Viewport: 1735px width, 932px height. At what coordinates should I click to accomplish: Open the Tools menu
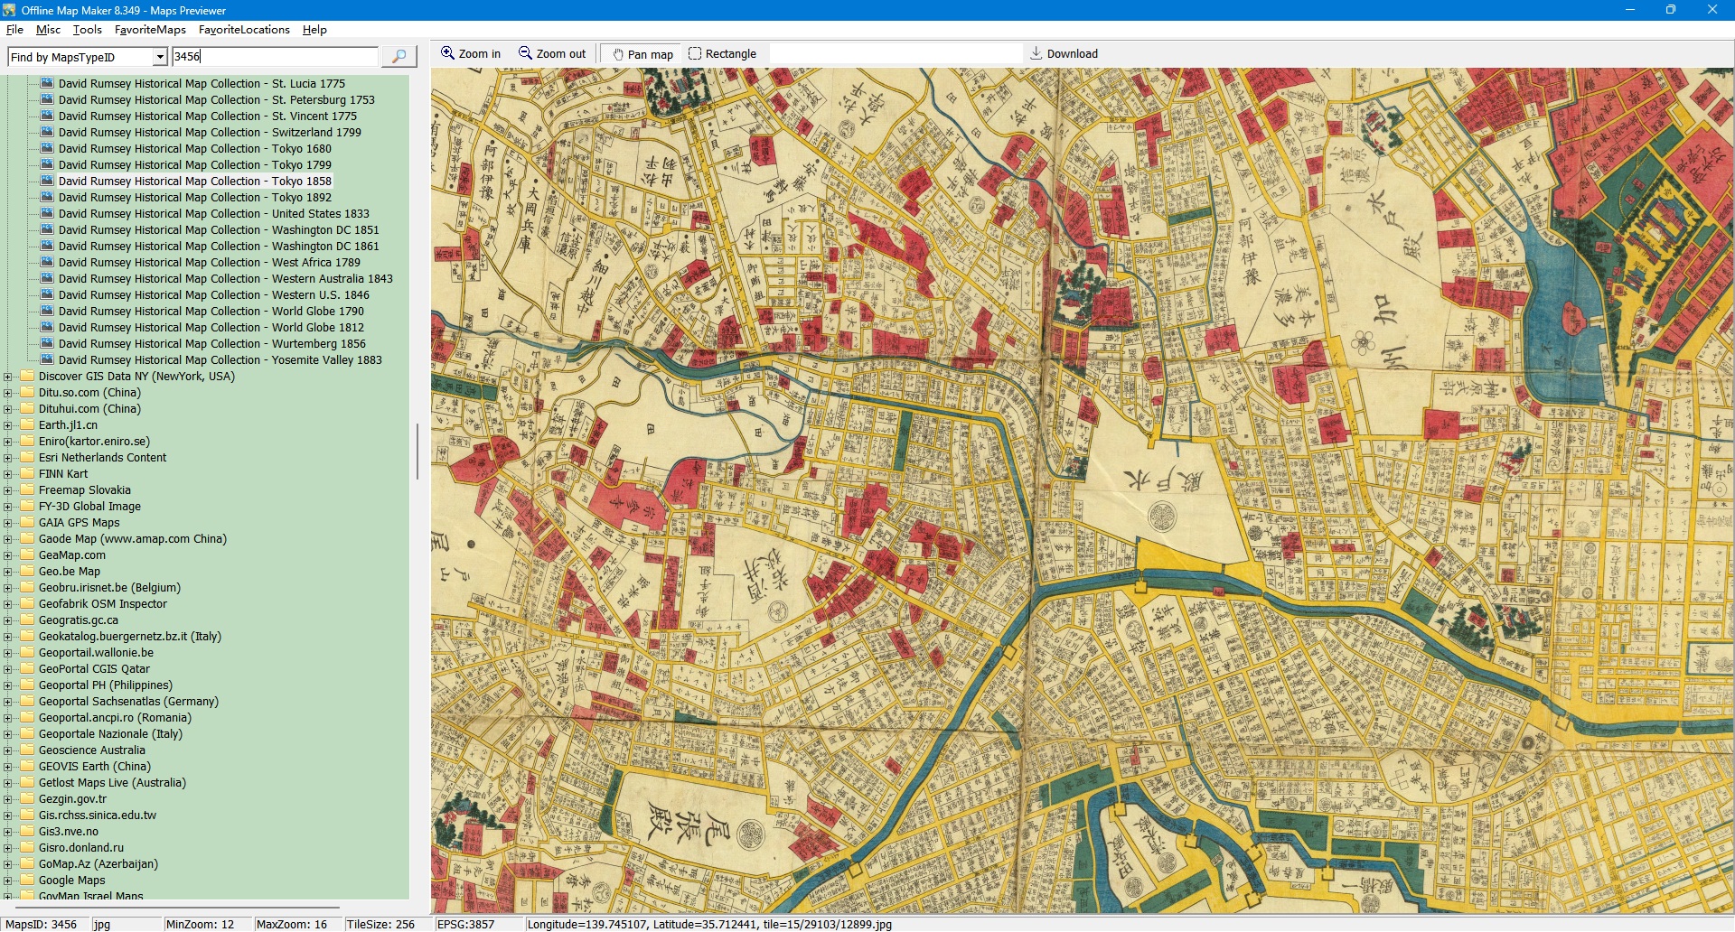click(87, 30)
